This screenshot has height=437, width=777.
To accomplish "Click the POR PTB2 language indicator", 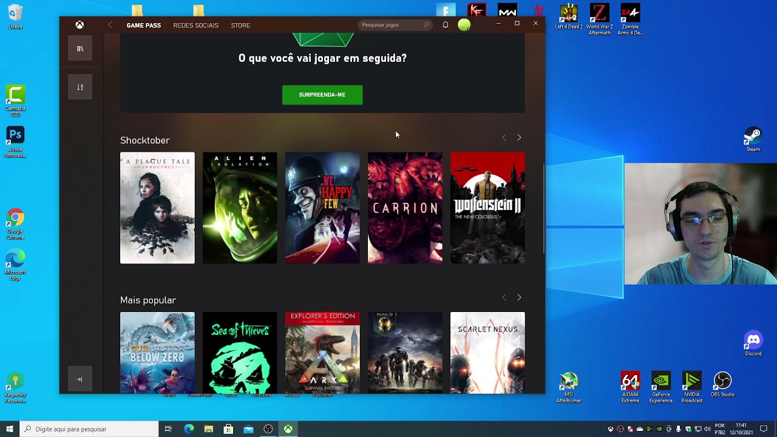I will (x=720, y=429).
